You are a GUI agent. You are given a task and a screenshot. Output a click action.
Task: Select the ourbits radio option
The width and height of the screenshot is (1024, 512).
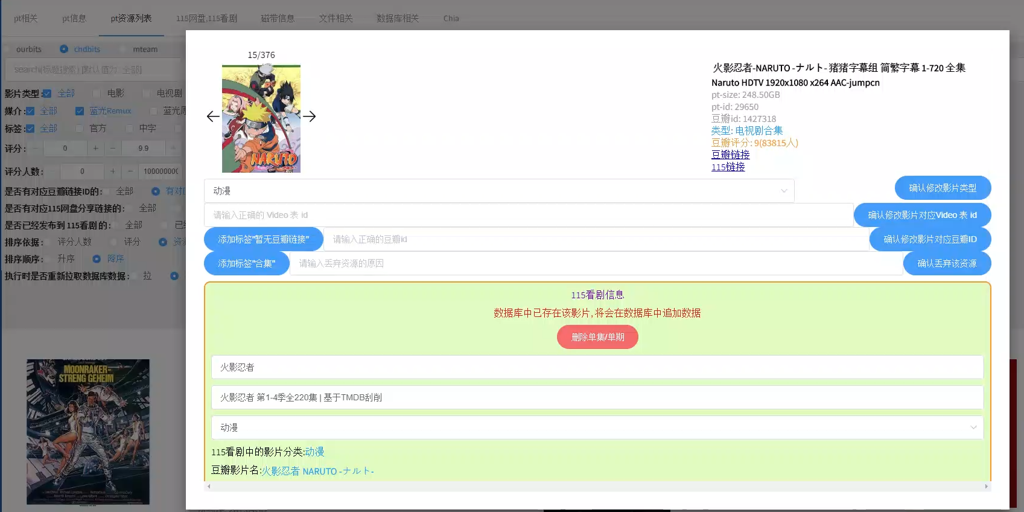point(24,49)
